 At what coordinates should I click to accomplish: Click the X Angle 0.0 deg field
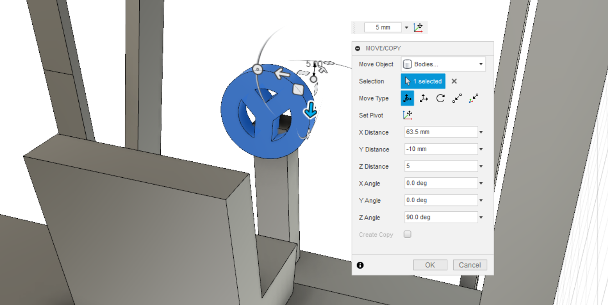441,183
